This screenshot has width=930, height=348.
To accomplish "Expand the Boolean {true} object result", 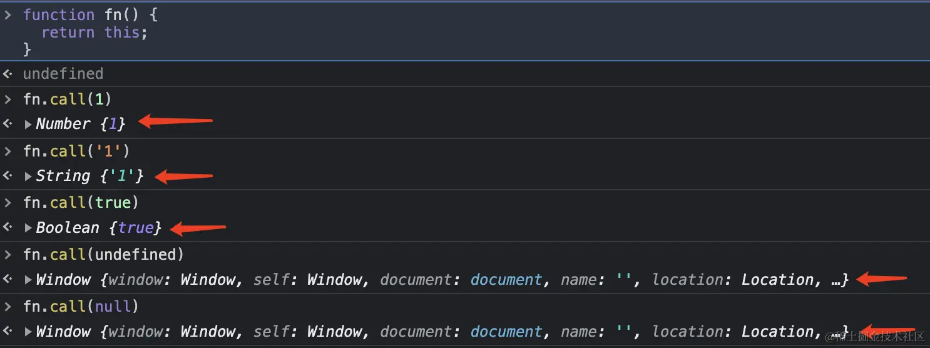I will click(28, 228).
